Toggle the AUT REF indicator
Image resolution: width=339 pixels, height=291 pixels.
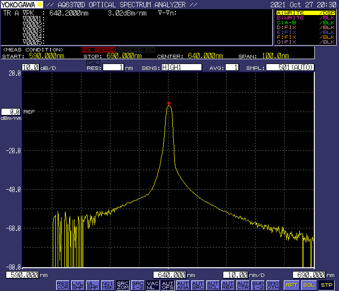point(228,285)
